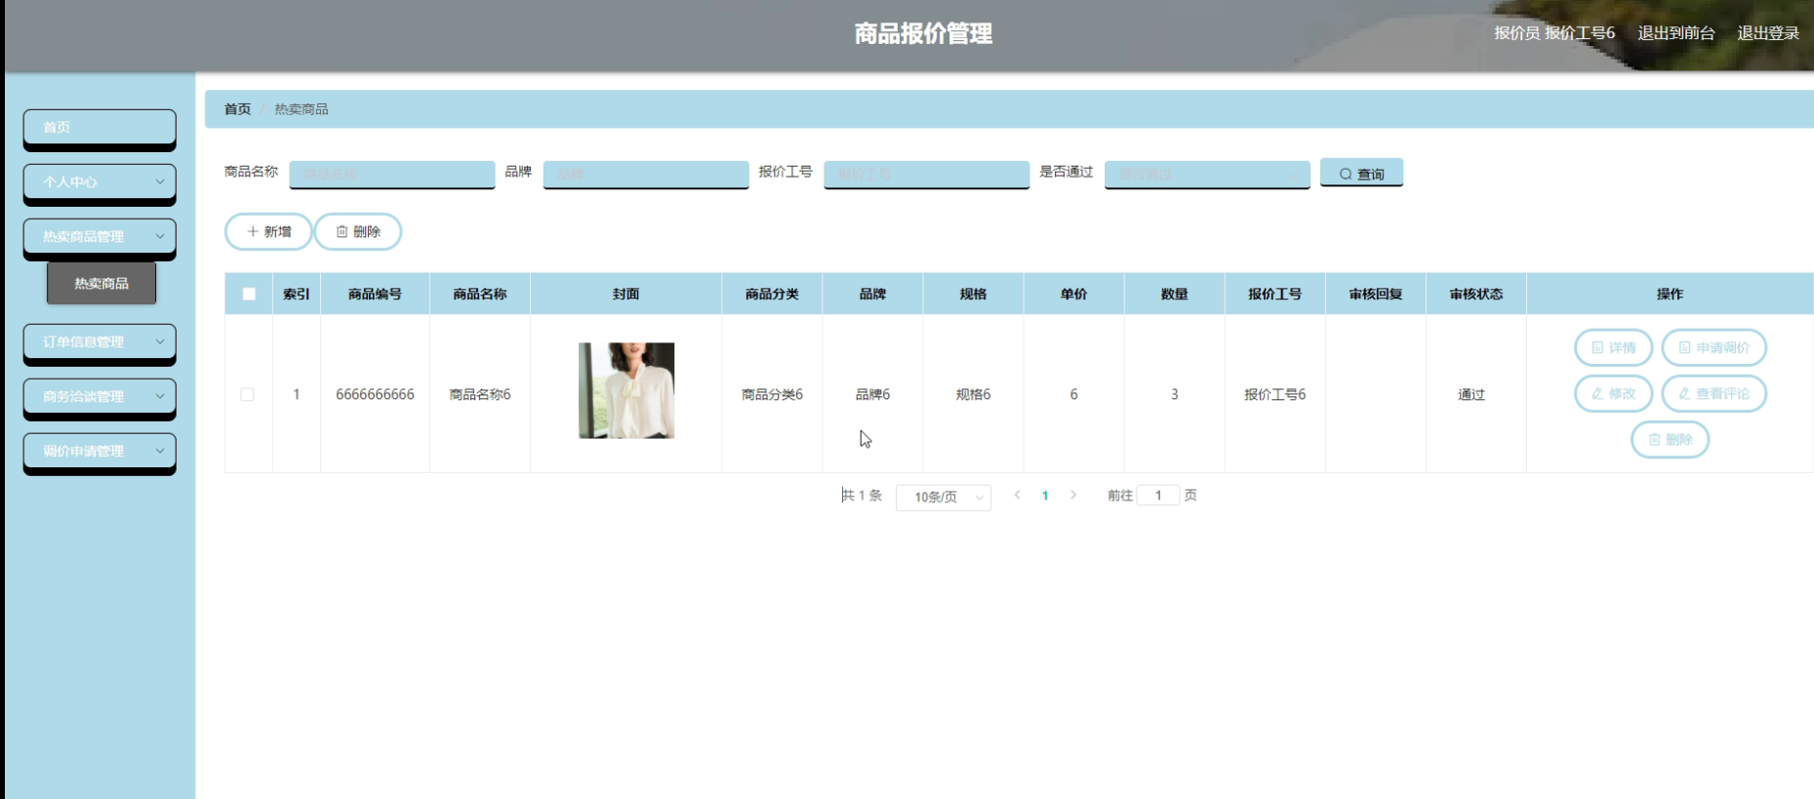Click 退出登录 to log out
1814x799 pixels.
[x=1768, y=33]
